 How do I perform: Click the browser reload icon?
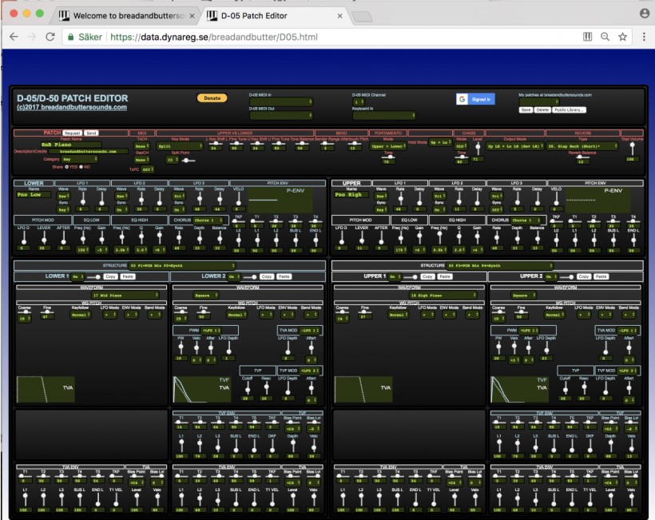click(49, 37)
